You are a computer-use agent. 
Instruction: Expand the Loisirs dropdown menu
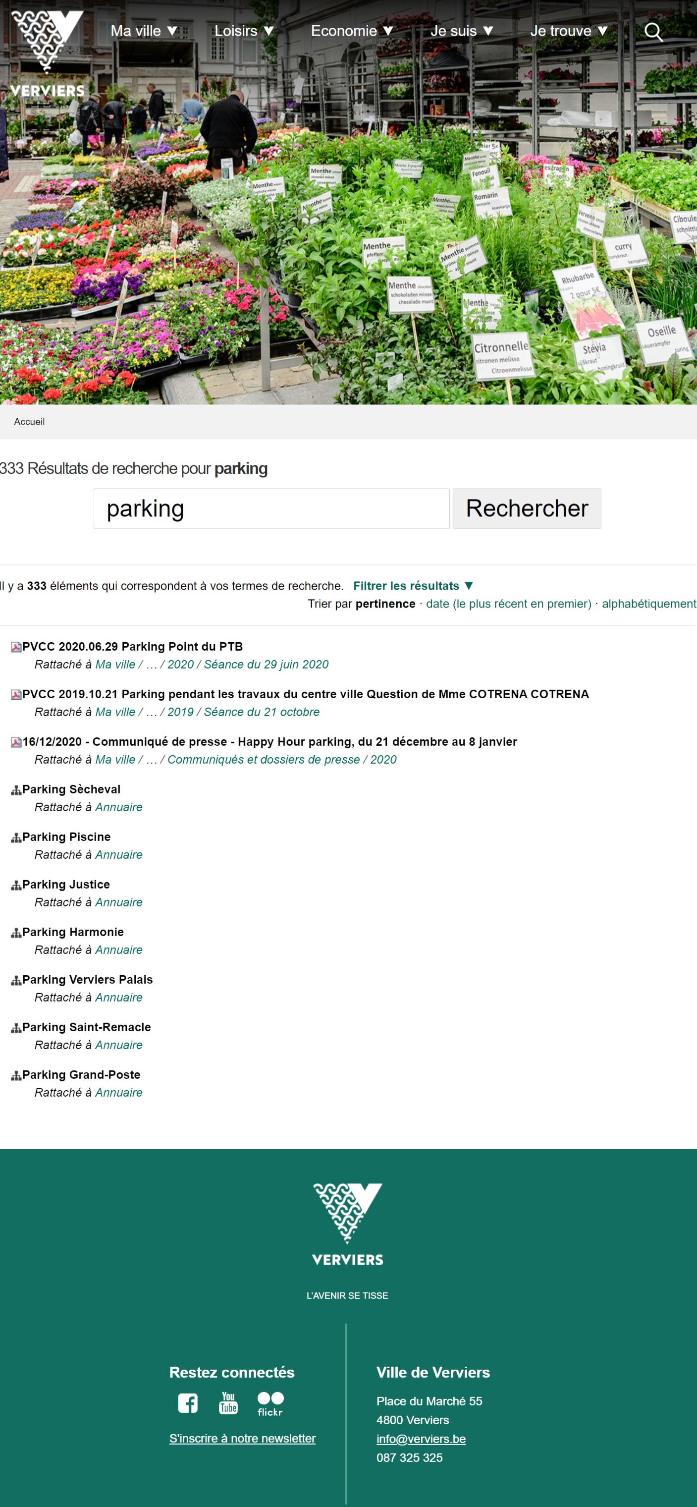click(x=244, y=31)
